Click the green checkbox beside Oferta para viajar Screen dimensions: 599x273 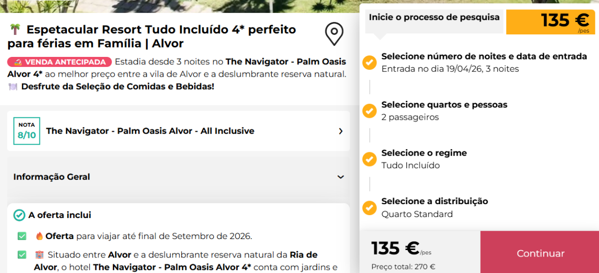point(22,236)
